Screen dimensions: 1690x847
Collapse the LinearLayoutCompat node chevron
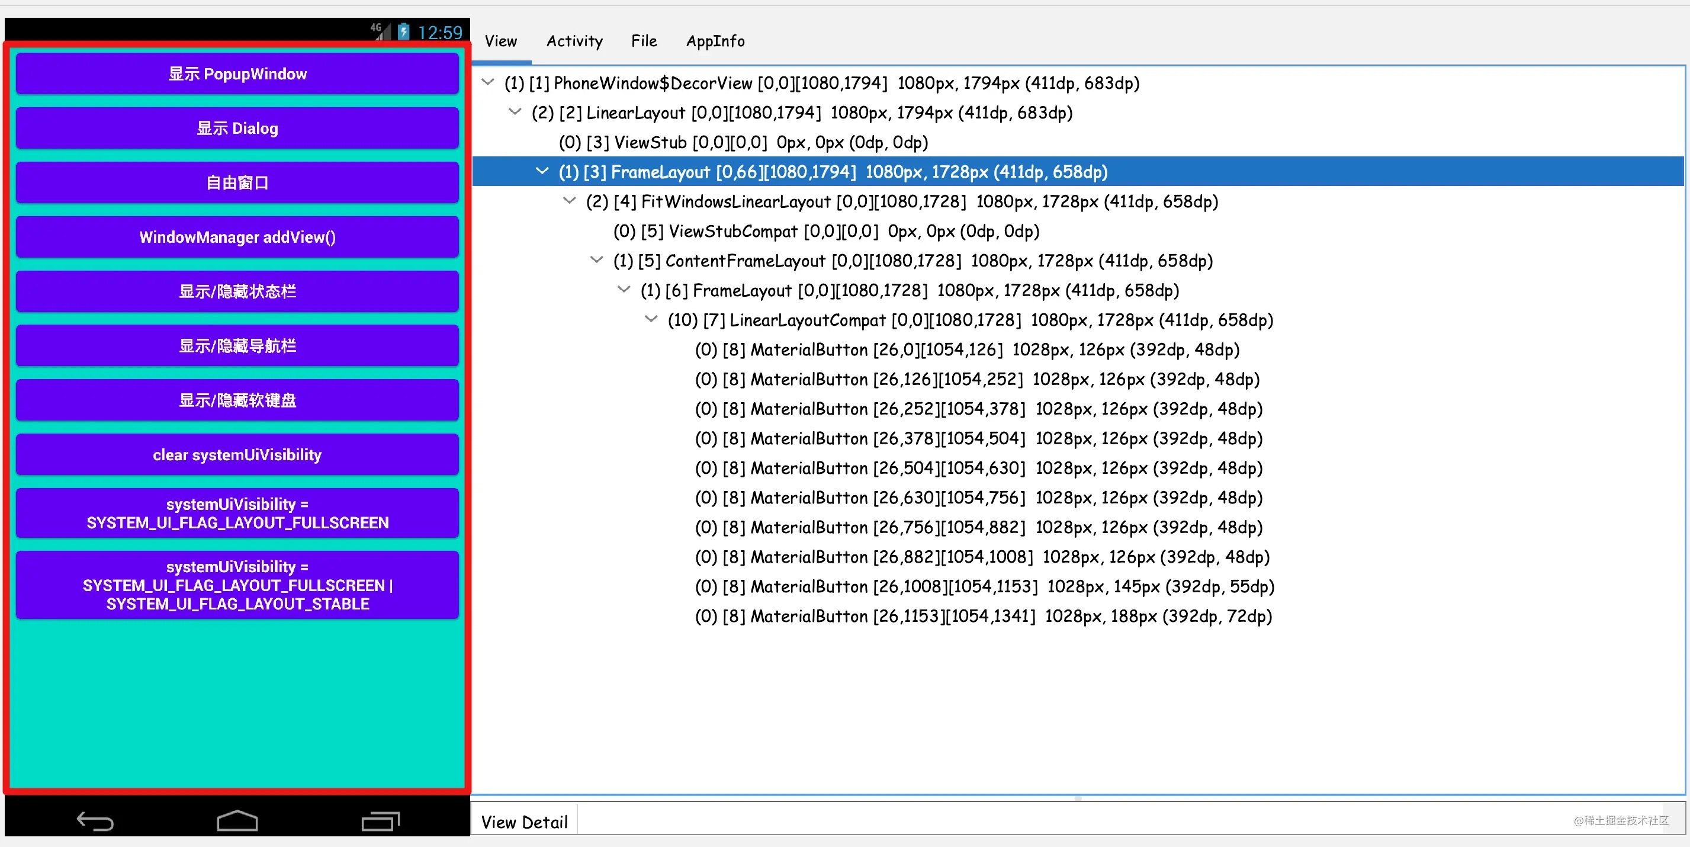651,319
